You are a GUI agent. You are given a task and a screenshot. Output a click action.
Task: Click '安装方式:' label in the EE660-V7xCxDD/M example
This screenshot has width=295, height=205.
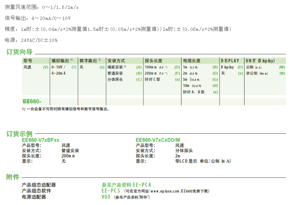[146, 151]
